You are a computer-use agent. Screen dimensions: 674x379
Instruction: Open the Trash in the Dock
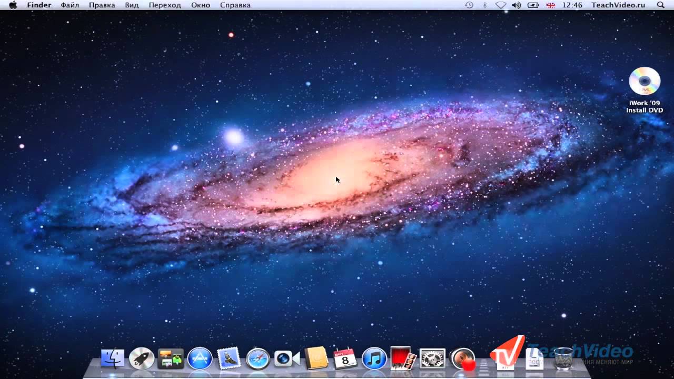pyautogui.click(x=563, y=358)
